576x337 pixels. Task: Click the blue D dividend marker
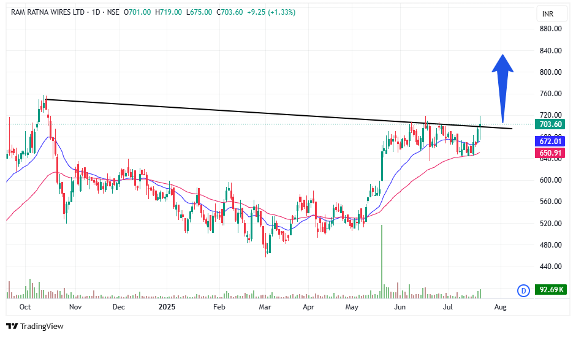click(x=523, y=290)
